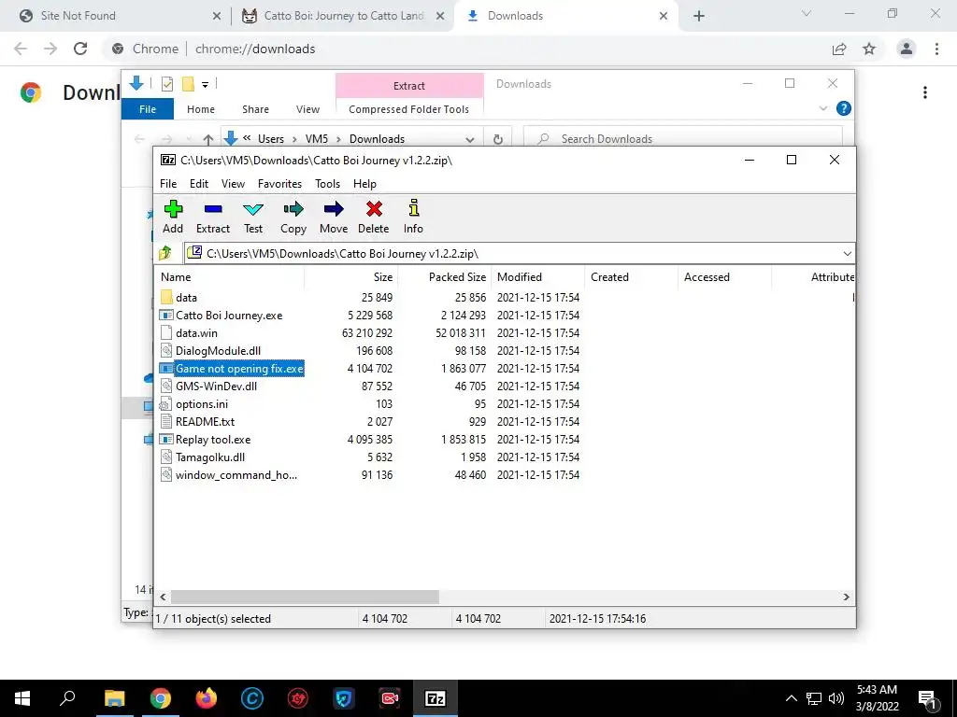Click the Copy toolbar icon in 7-Zip

click(x=293, y=217)
